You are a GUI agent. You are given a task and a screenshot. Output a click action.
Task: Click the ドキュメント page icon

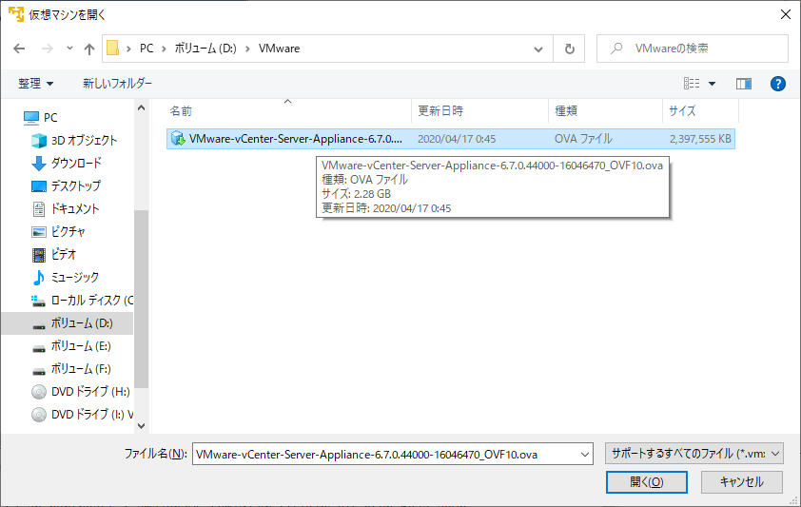tap(39, 209)
